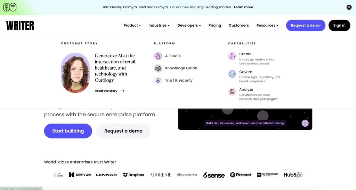Image resolution: width=356 pixels, height=190 pixels.
Task: Expand the Industries dropdown
Action: (159, 25)
